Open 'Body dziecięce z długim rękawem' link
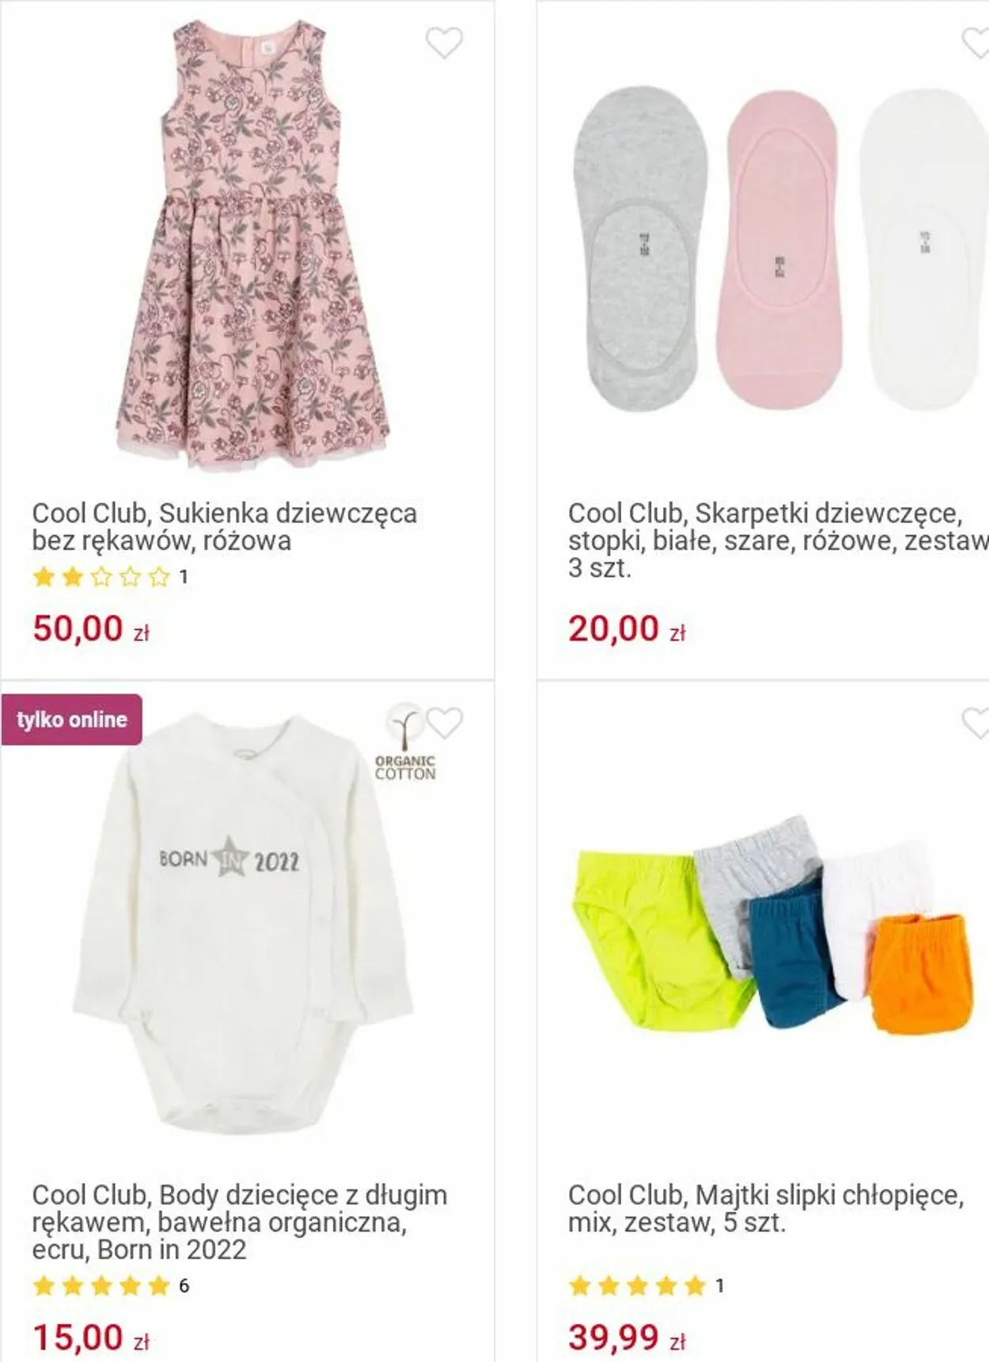This screenshot has height=1362, width=989. pos(240,1222)
